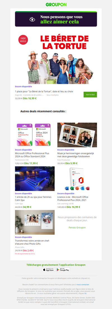Open 'Maak je herinneringen onvergetelijk' deal title
The image size is (112, 309).
76,155
